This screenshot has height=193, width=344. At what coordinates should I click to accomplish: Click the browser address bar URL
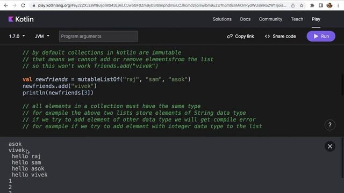162,5
